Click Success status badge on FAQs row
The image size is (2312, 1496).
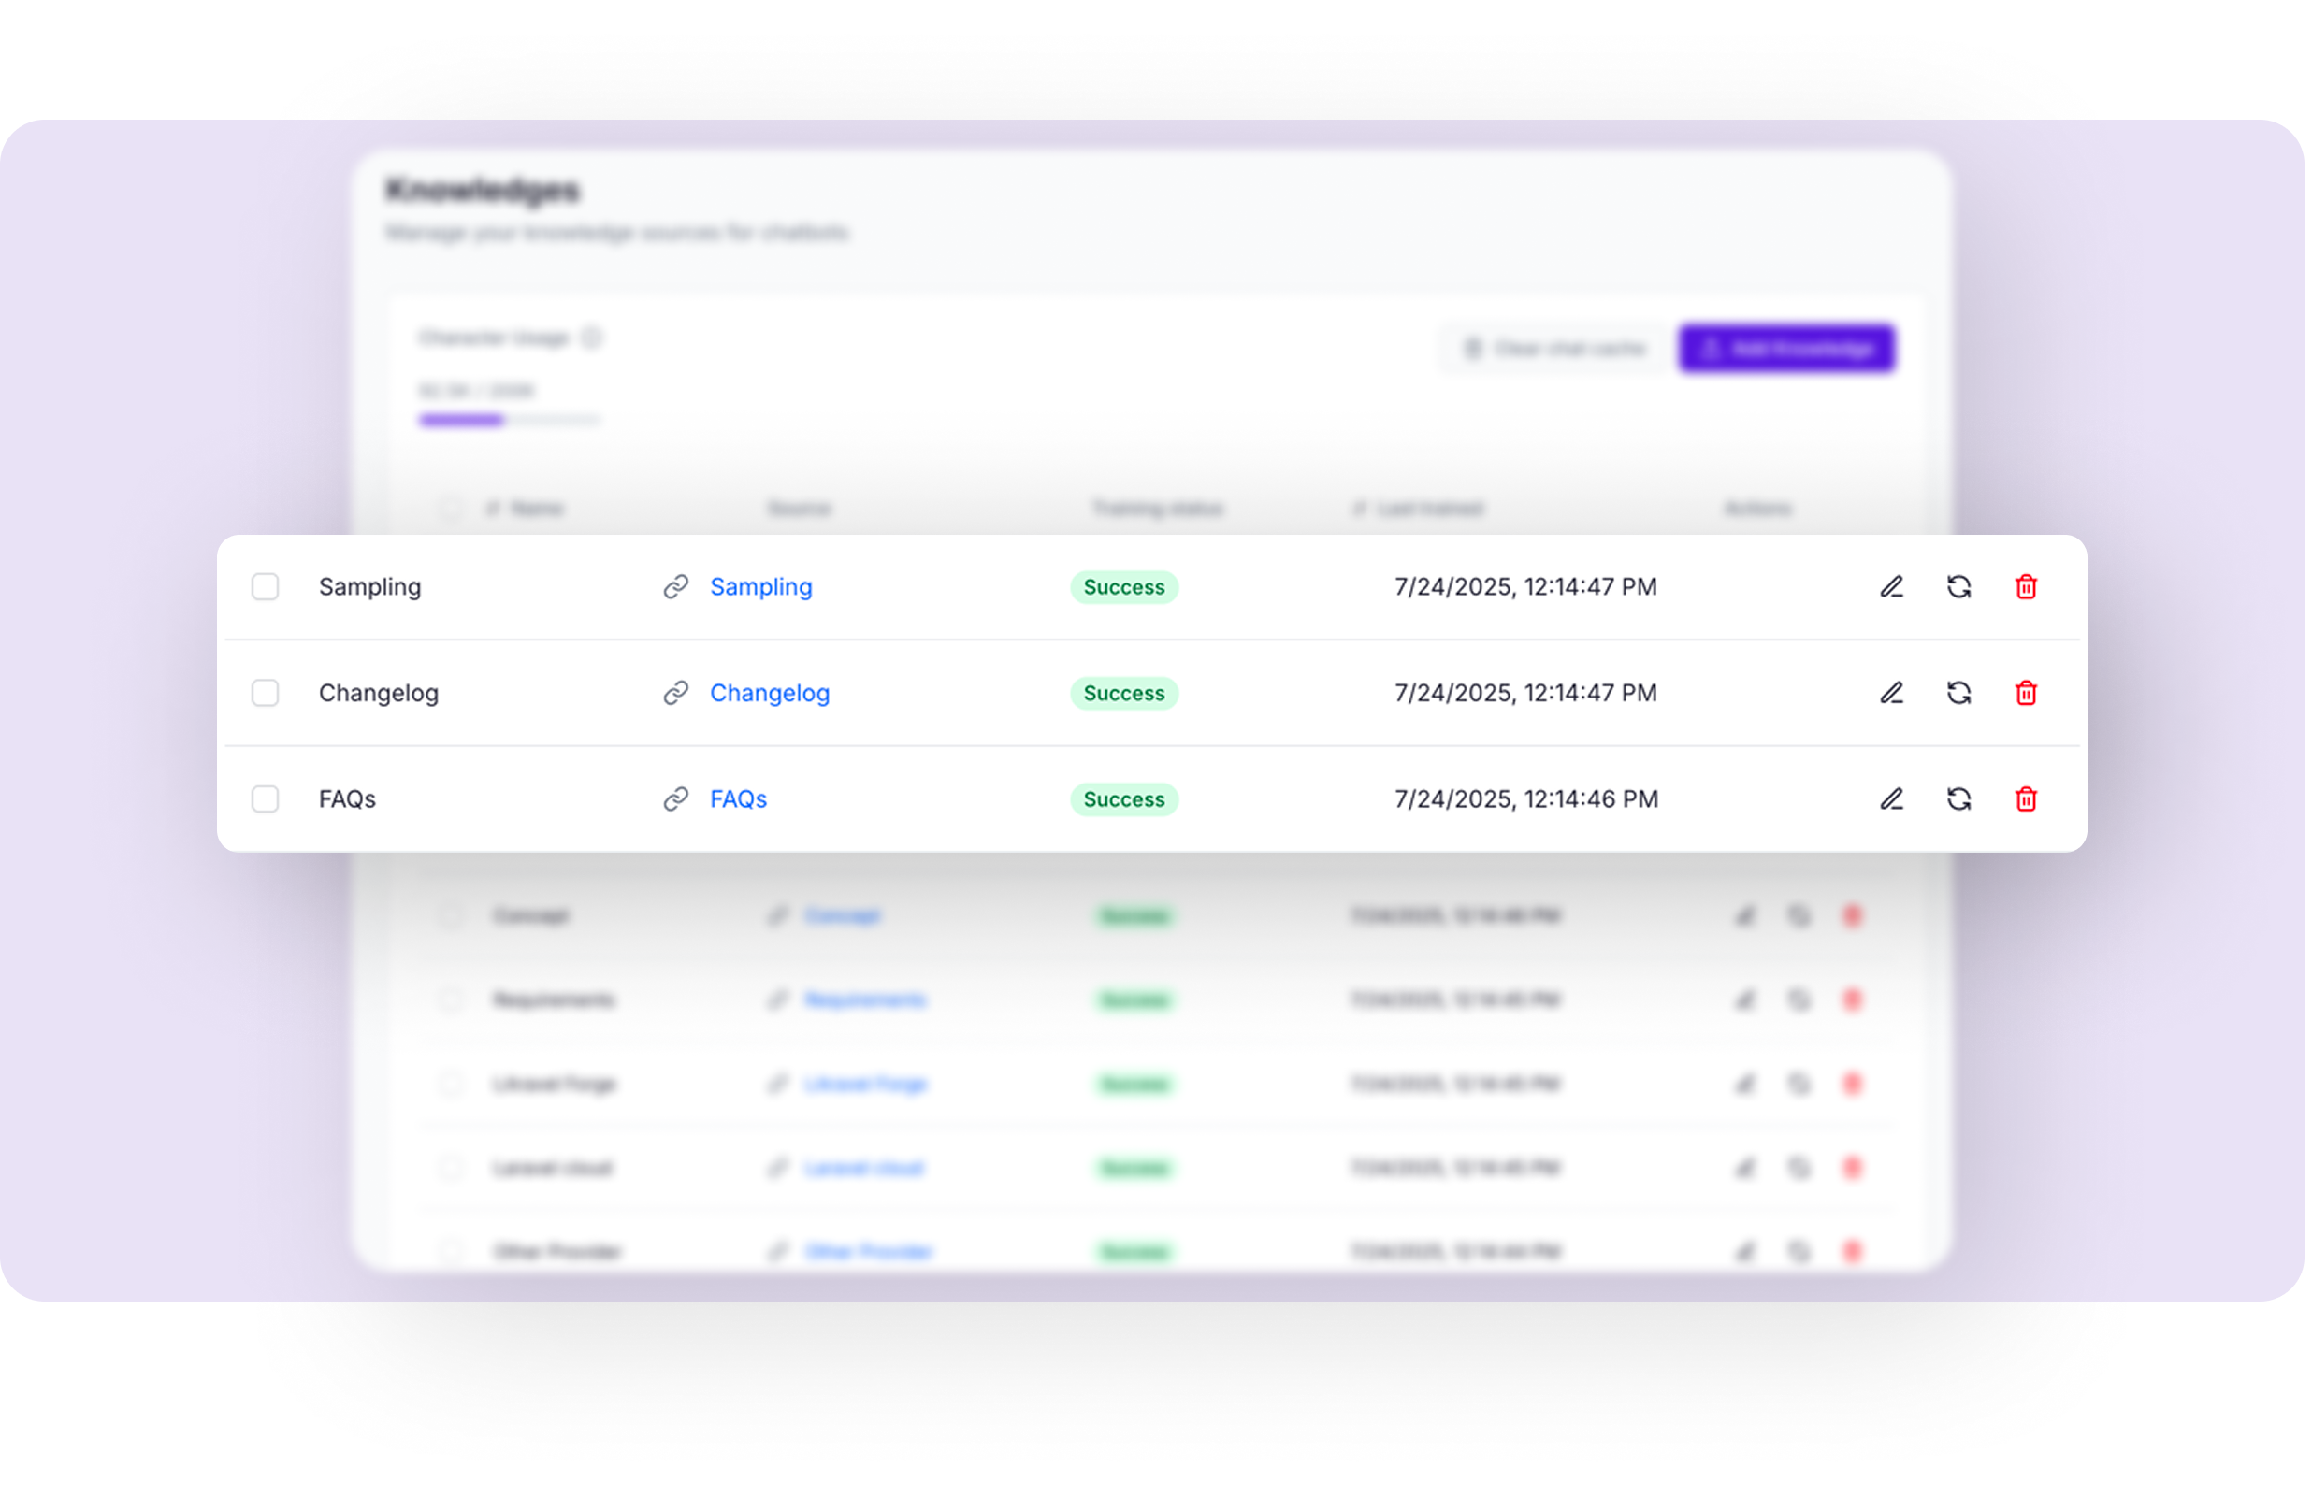point(1124,798)
